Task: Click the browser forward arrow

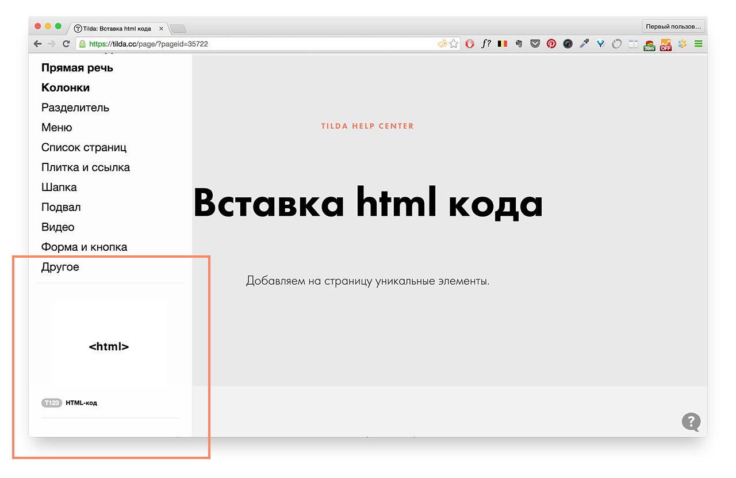Action: pos(52,44)
